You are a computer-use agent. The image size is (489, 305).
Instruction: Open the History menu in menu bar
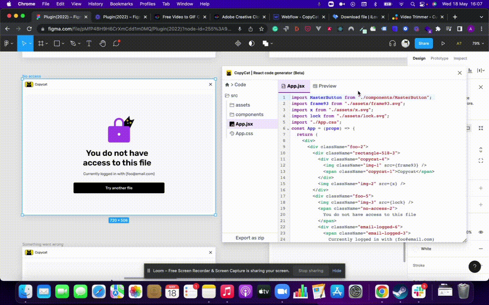(x=96, y=4)
